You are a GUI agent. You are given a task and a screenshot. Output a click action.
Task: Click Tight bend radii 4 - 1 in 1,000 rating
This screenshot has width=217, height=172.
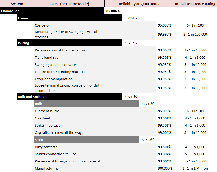[195, 58]
